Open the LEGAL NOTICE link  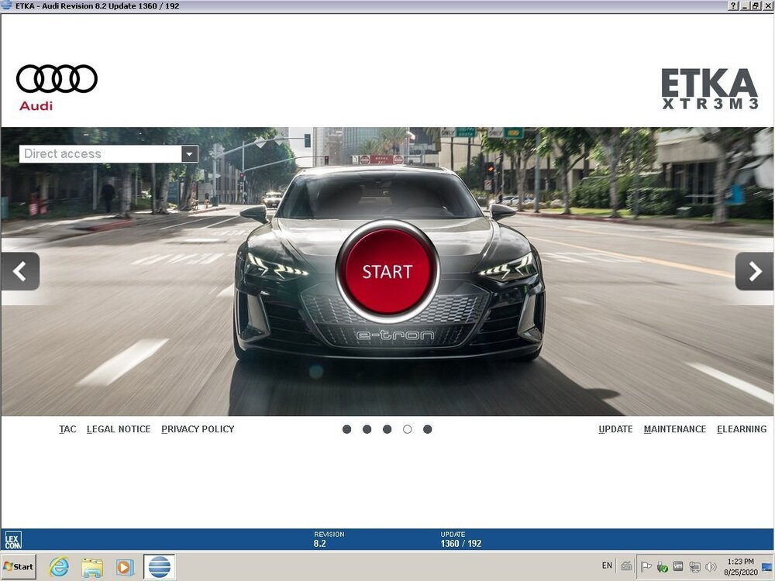[119, 429]
